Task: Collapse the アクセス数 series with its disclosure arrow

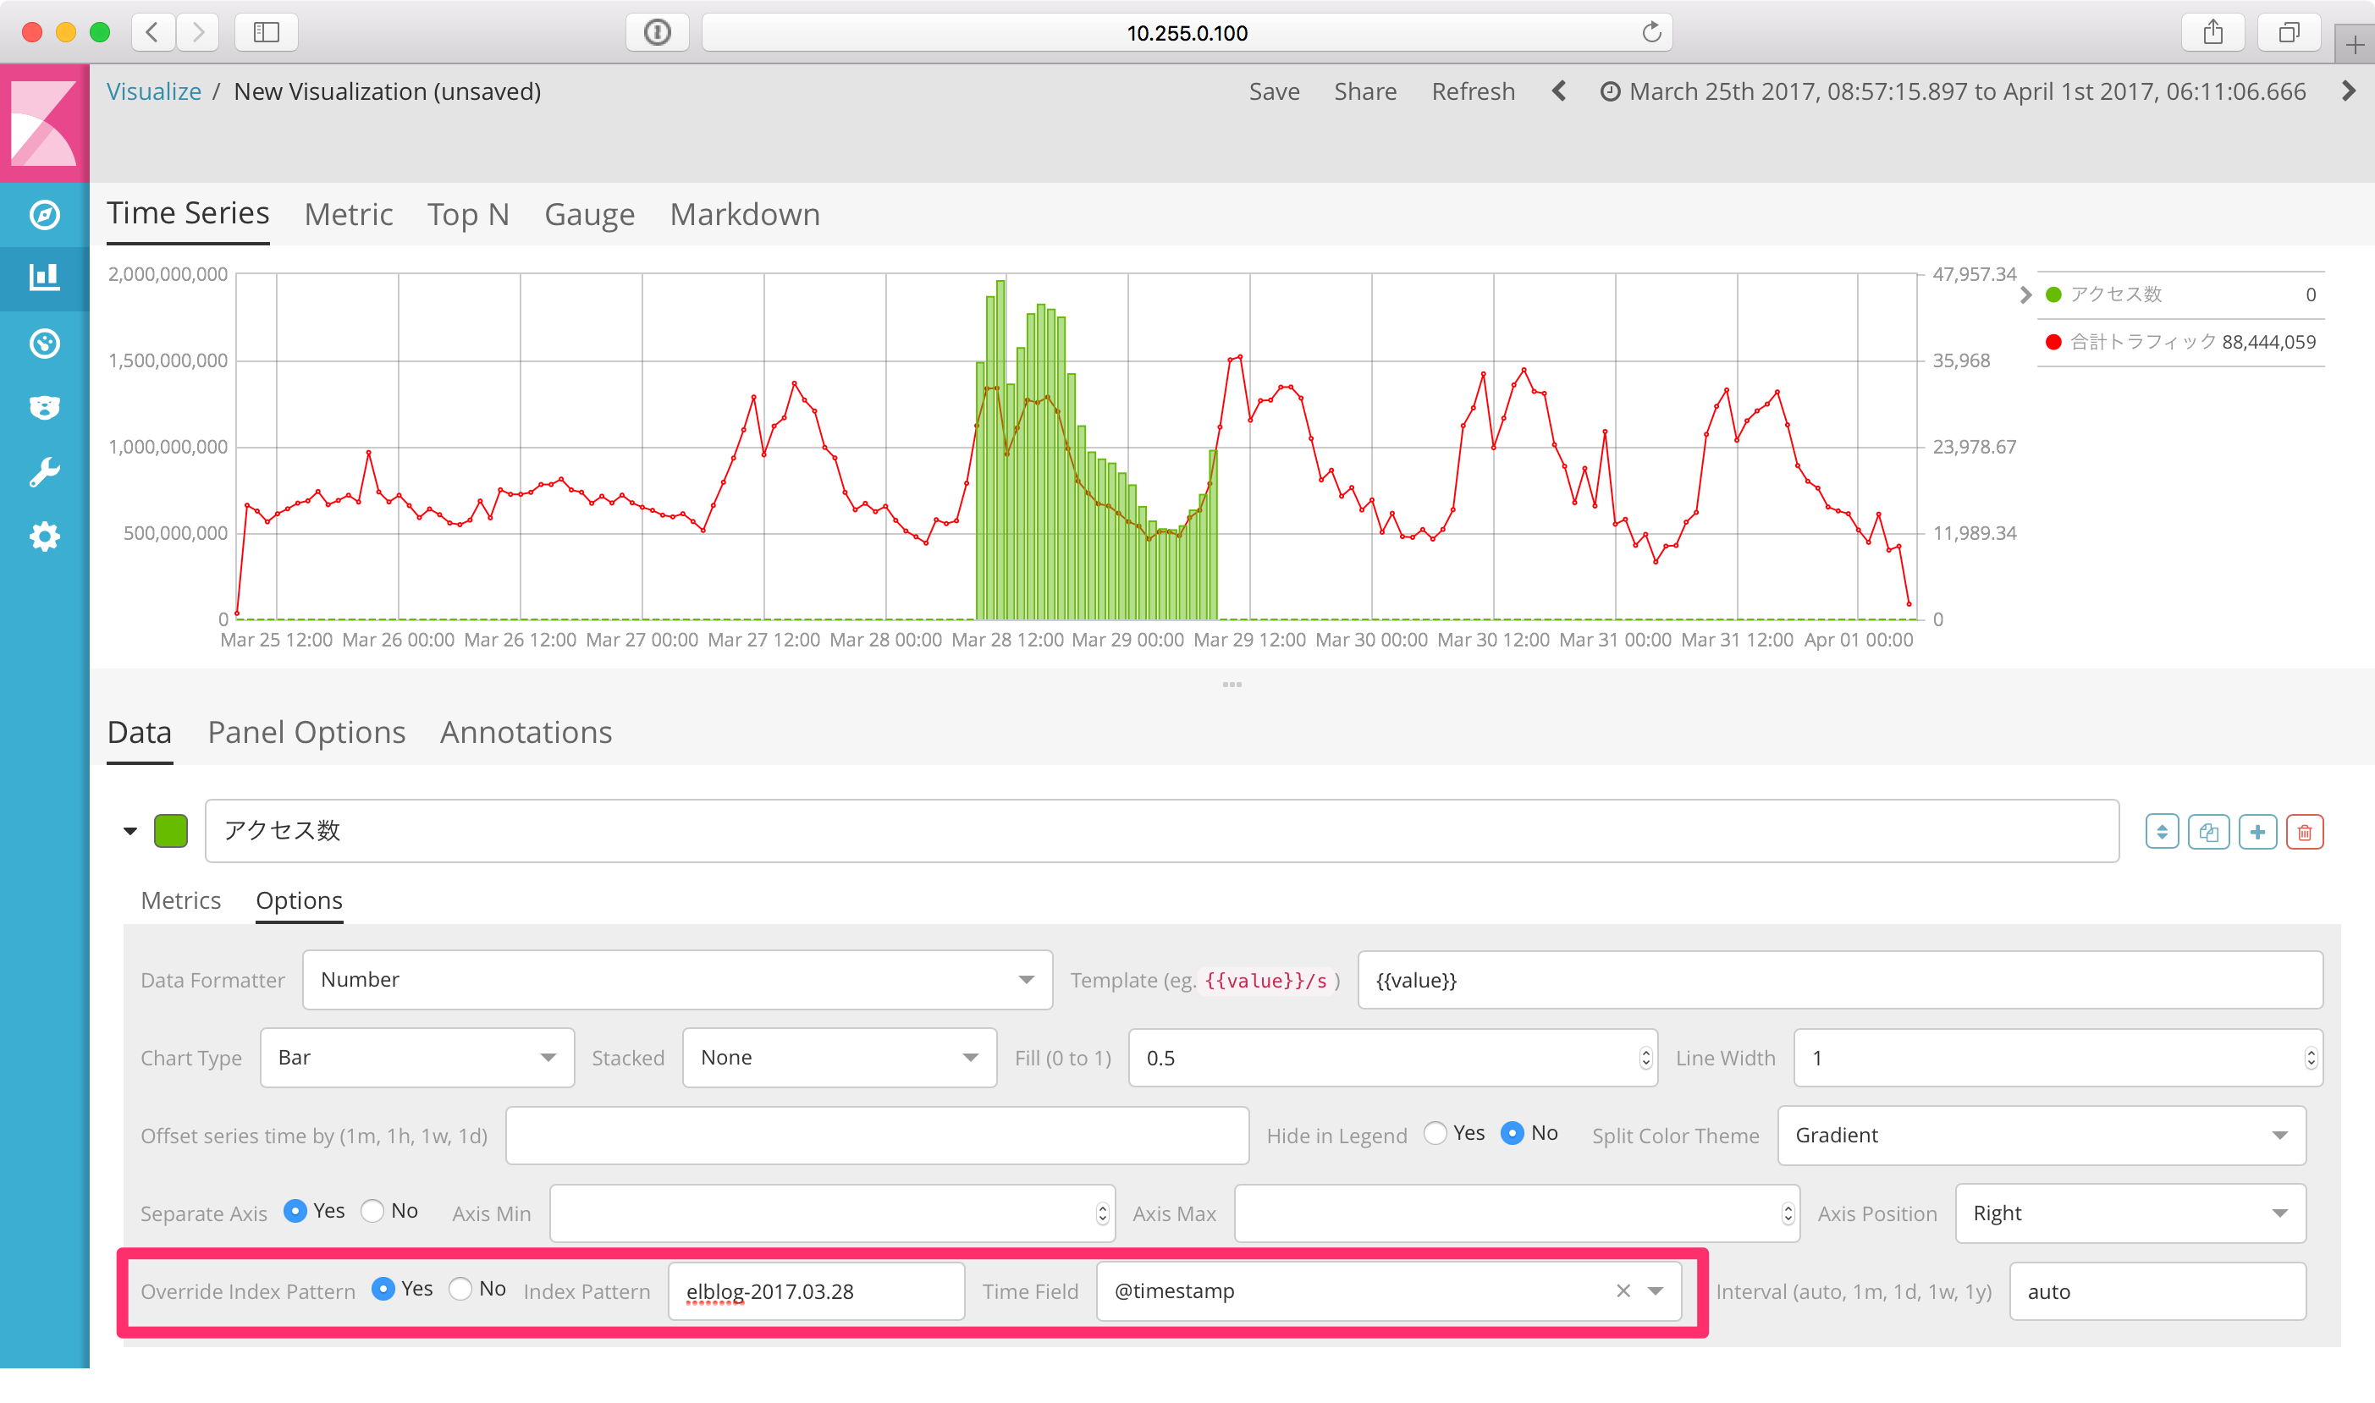Action: pyautogui.click(x=131, y=831)
